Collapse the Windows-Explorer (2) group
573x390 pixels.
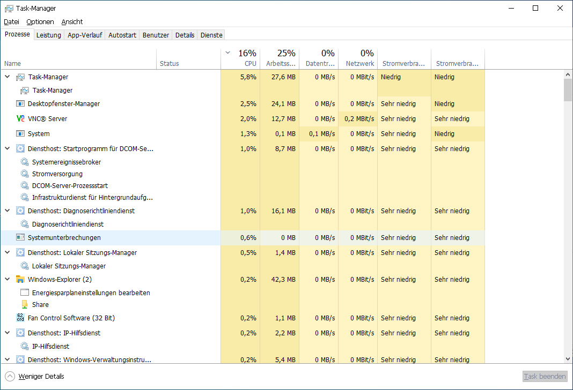click(x=8, y=279)
